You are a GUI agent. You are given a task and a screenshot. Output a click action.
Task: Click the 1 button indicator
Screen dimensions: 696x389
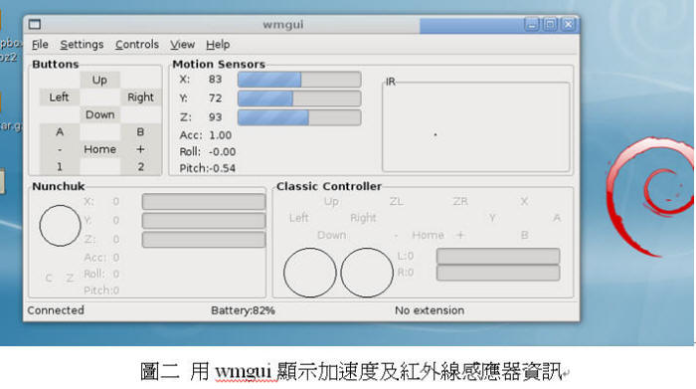click(x=60, y=166)
